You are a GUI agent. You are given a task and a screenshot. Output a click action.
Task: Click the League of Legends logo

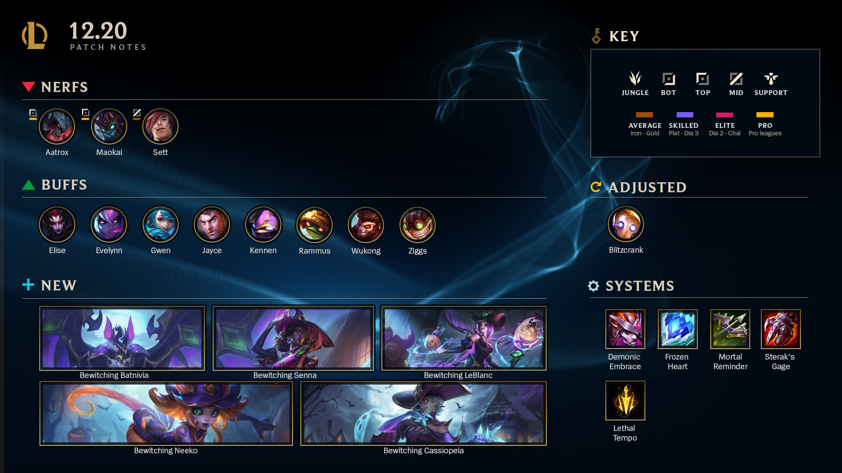tap(35, 35)
